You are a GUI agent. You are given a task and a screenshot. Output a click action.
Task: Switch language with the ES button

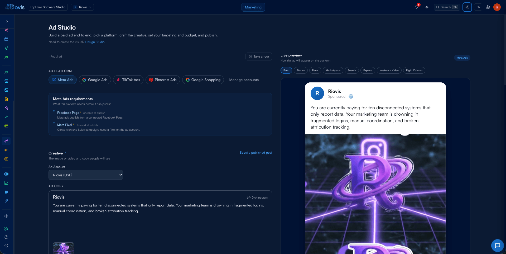[x=478, y=7]
